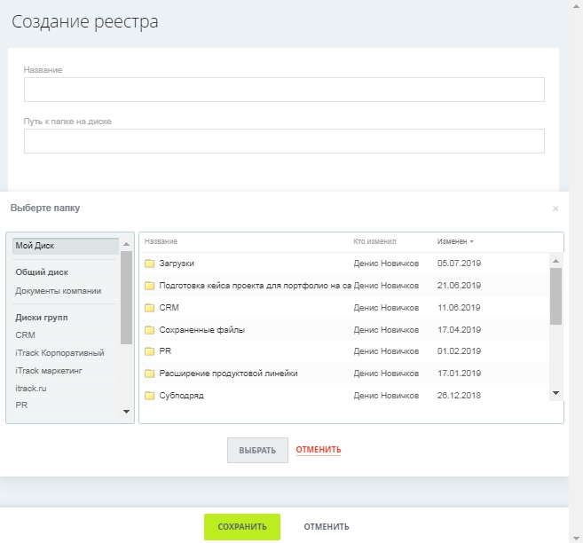Screen dimensions: 583x543
Task: Select iTrack маркетинг group disk
Action: [53, 368]
